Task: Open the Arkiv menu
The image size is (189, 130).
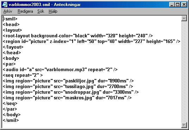Action: click(x=8, y=11)
